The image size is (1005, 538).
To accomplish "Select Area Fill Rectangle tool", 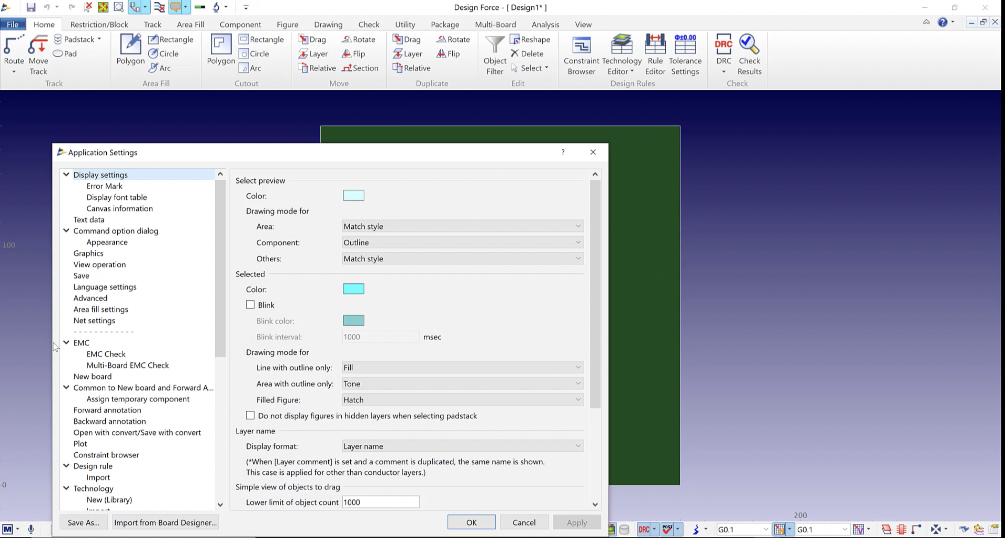I will 170,40.
